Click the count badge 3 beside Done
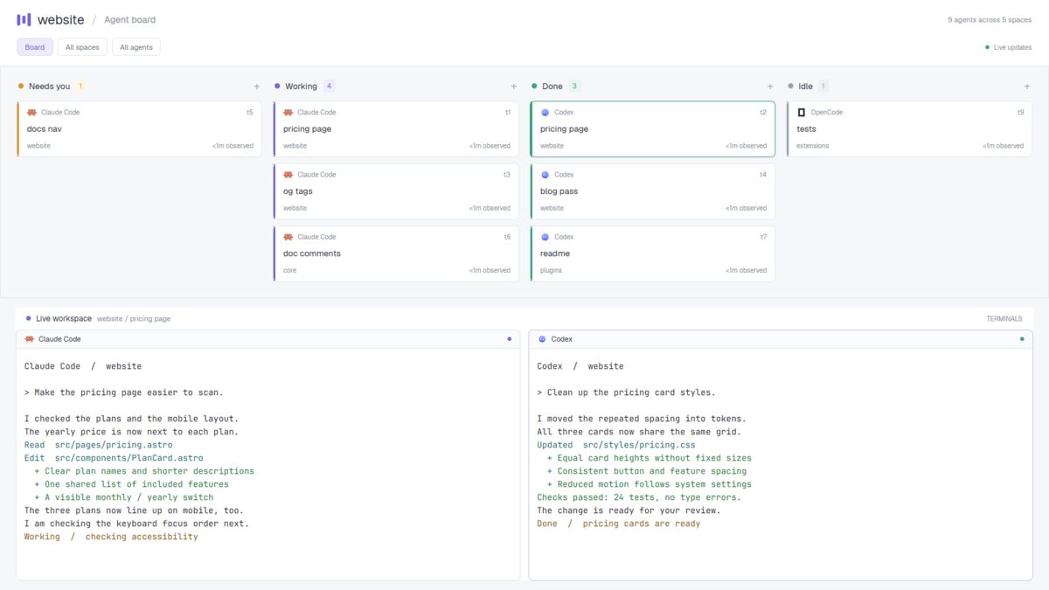 pos(574,87)
